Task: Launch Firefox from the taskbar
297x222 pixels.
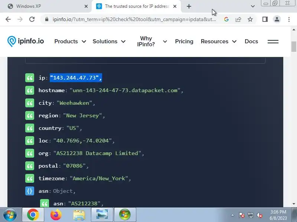Action: click(x=56, y=215)
